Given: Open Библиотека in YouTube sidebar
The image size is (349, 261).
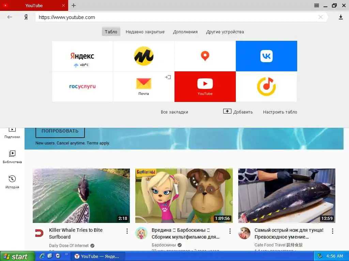Looking at the screenshot, I should tap(12, 157).
